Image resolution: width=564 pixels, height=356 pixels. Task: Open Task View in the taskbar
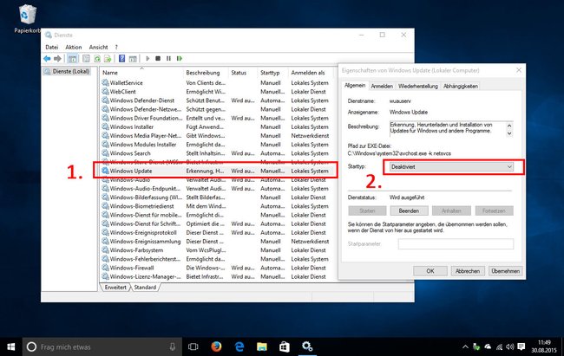pos(193,346)
